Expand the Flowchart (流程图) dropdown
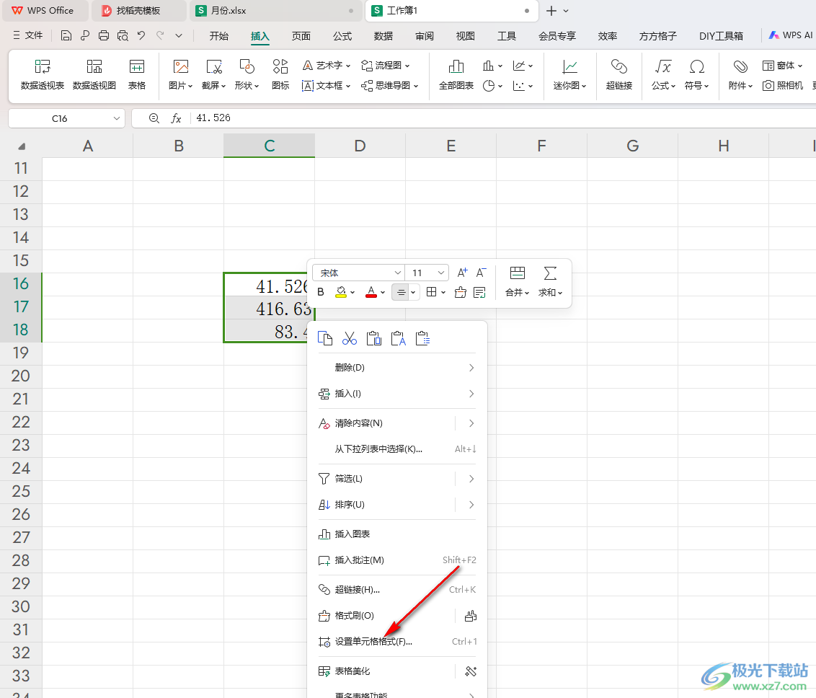Viewport: 816px width, 698px height. pos(407,66)
